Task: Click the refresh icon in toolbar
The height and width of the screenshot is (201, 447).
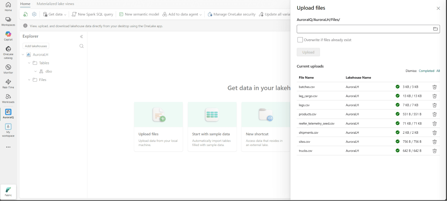Action: pyautogui.click(x=26, y=14)
